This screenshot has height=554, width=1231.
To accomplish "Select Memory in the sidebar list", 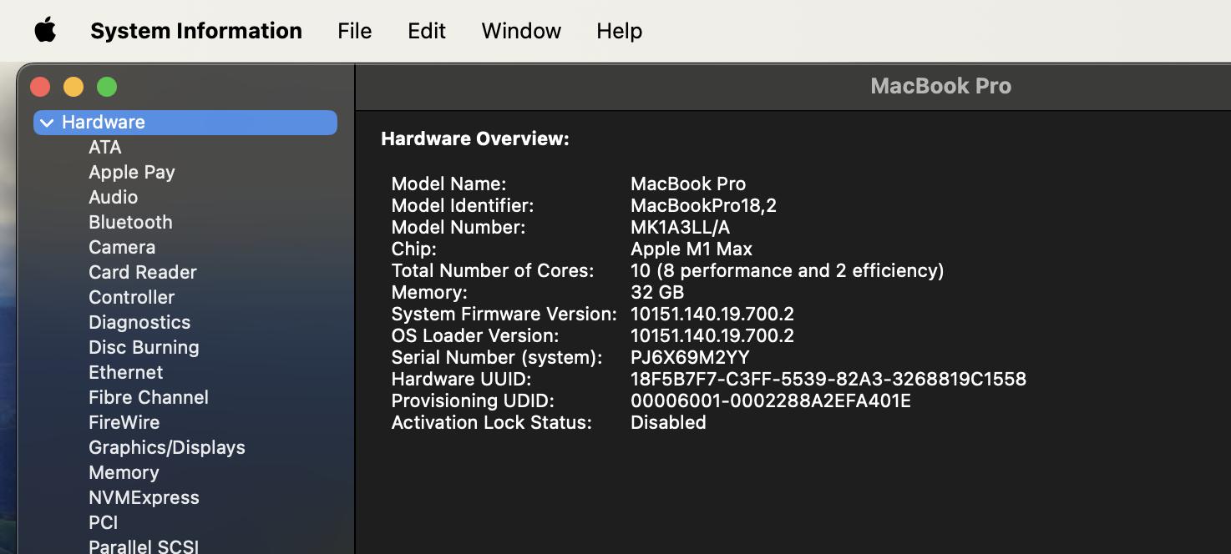I will (124, 472).
